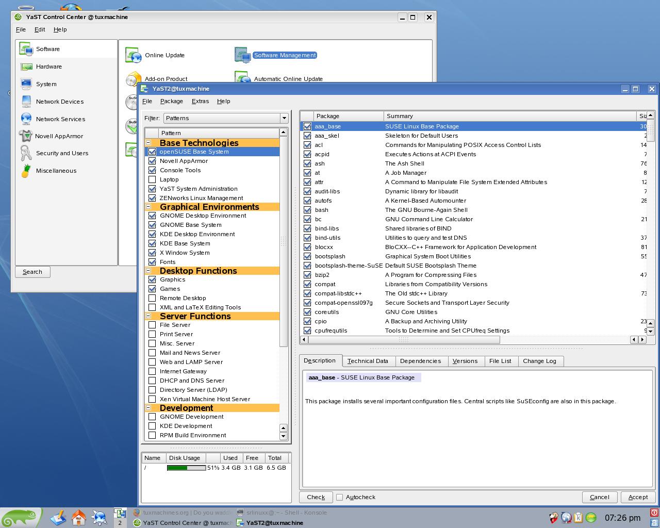Open Online Update module icon
Image resolution: width=660 pixels, height=528 pixels.
tap(134, 55)
